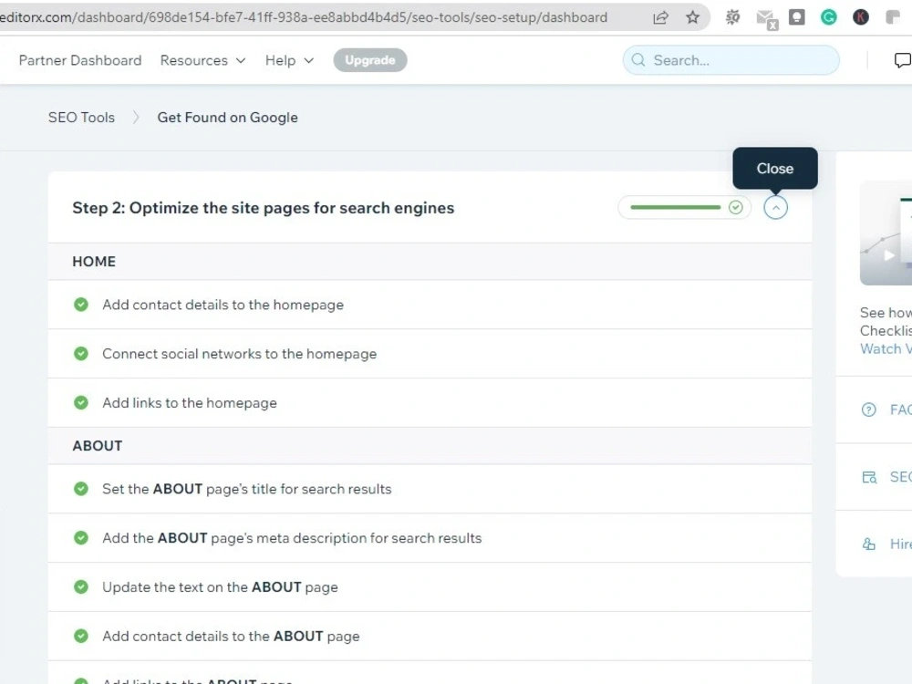
Task: Open Add contact details to the ABOUT page
Action: (x=430, y=636)
